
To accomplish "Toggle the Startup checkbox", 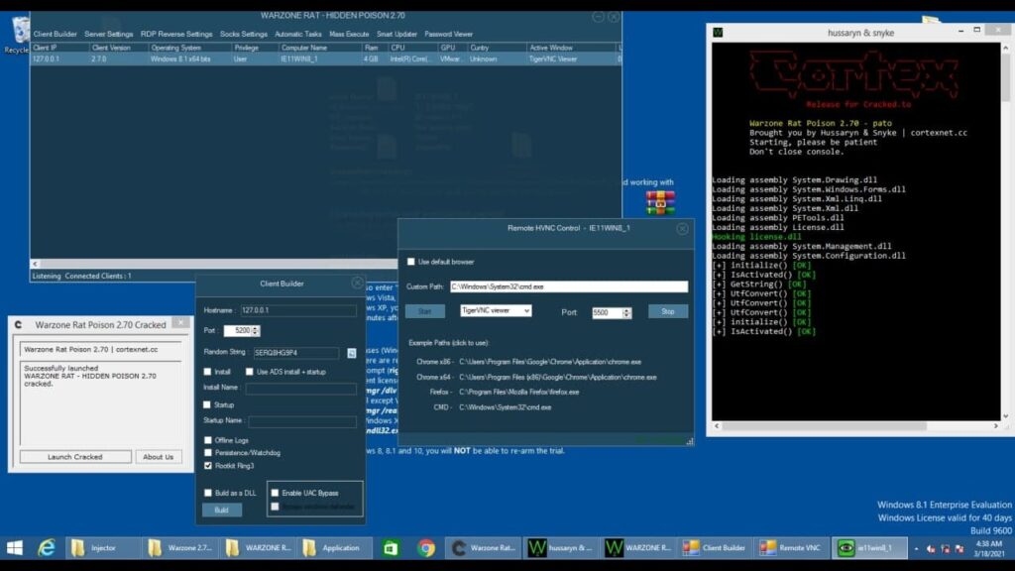I will click(x=207, y=404).
